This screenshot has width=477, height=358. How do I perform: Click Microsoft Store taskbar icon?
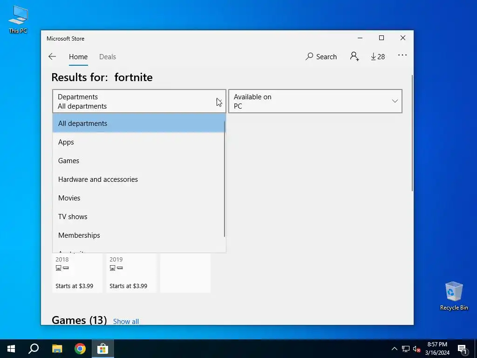click(x=103, y=349)
